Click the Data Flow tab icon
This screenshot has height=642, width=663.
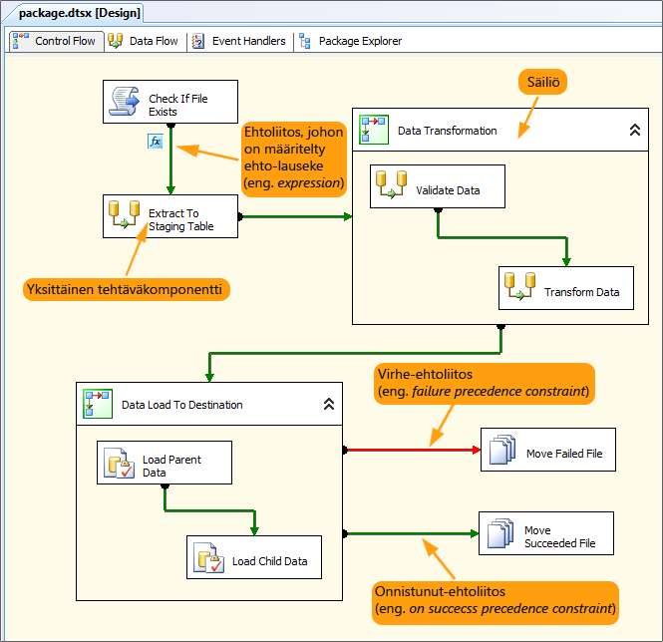pos(115,41)
